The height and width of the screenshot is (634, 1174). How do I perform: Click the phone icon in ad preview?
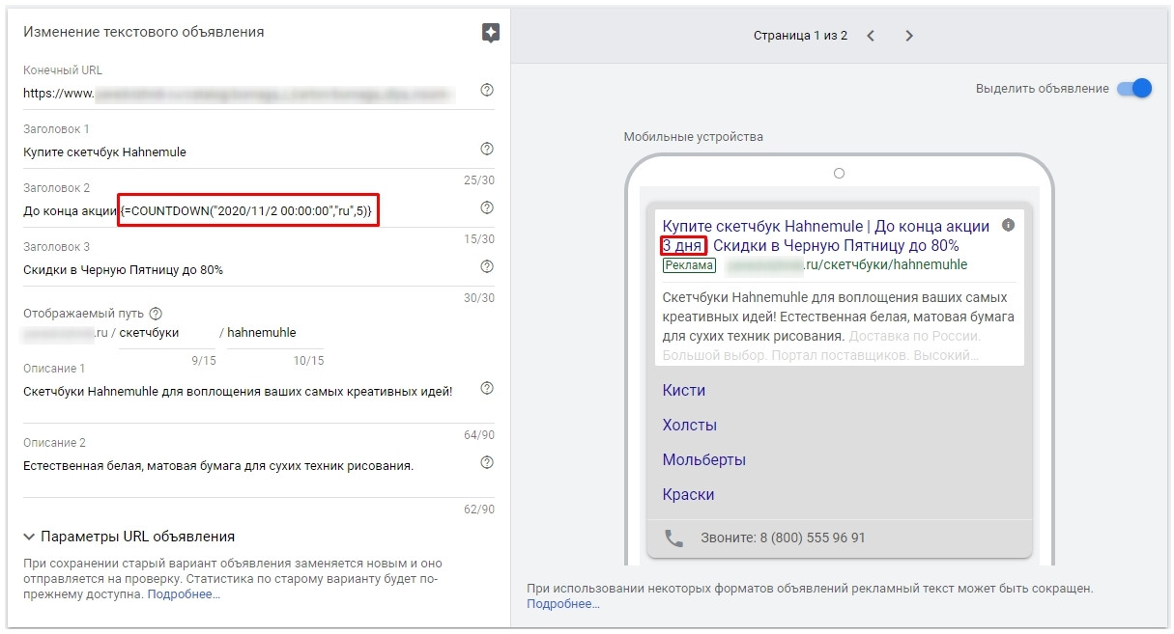[x=673, y=538]
